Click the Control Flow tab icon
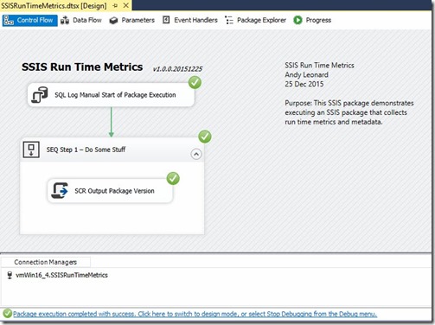Image resolution: width=435 pixels, height=325 pixels. (9, 21)
